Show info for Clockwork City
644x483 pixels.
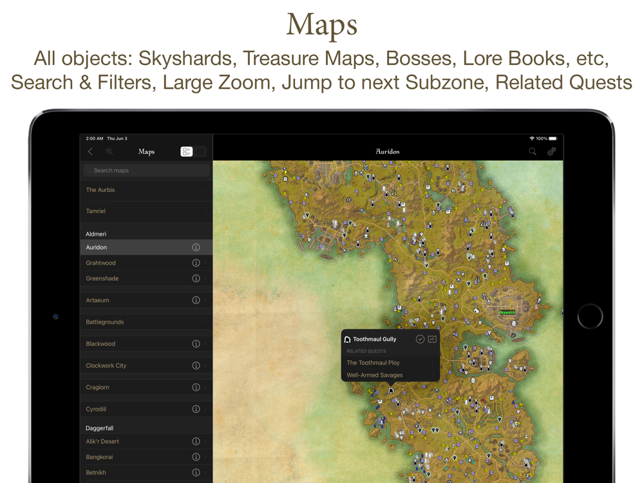pyautogui.click(x=196, y=366)
